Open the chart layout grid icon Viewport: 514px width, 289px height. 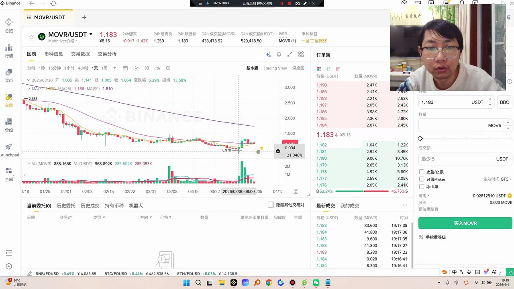pos(301,55)
